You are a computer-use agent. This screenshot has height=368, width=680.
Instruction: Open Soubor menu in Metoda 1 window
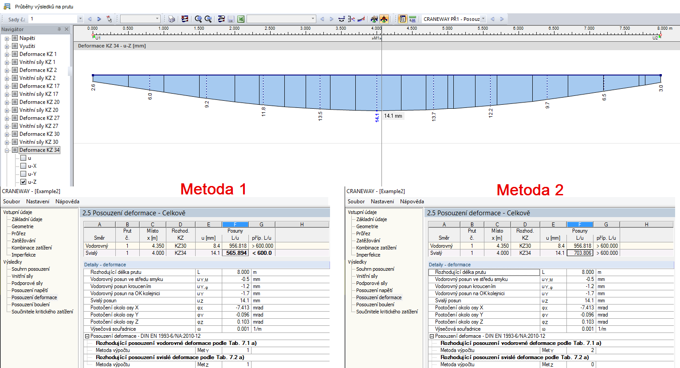[x=12, y=202]
